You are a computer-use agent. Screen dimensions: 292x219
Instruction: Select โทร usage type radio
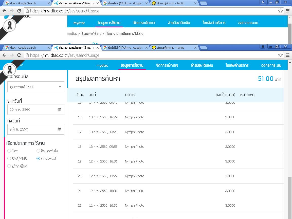9,151
